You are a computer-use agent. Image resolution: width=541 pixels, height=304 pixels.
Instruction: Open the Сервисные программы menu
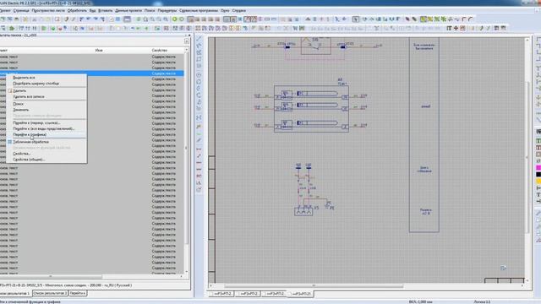(x=199, y=11)
